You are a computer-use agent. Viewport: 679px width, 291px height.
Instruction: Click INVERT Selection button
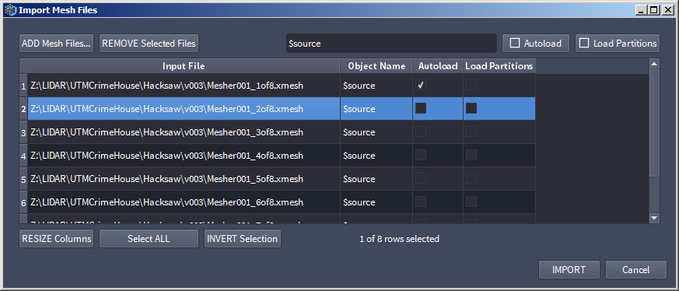pos(243,239)
